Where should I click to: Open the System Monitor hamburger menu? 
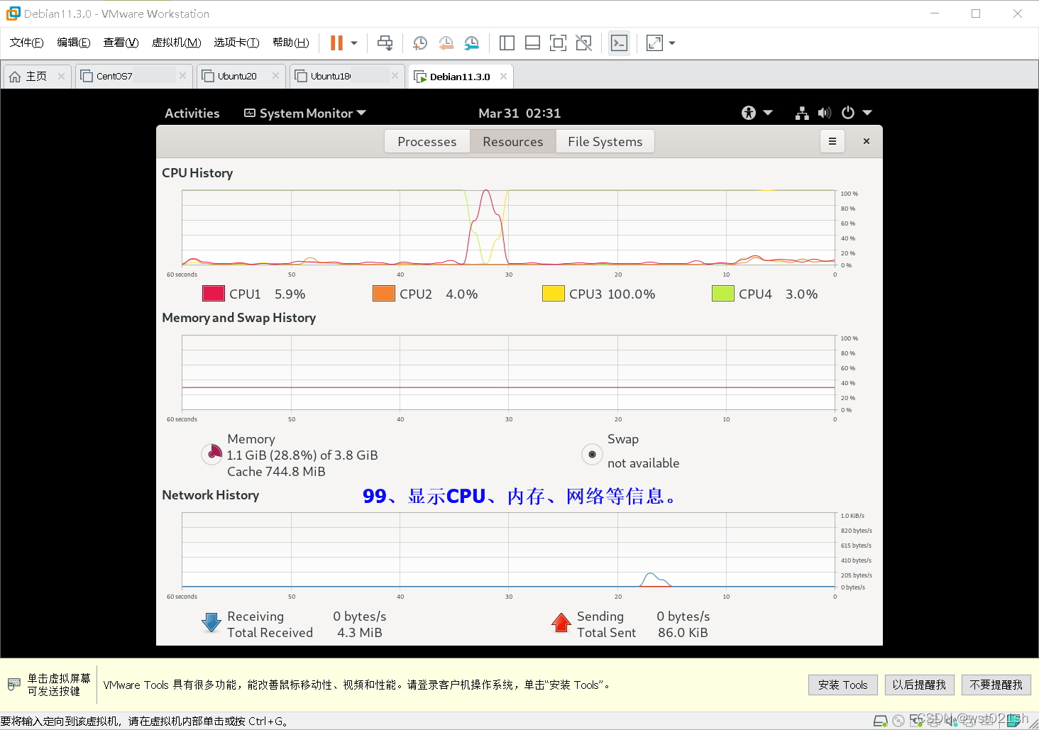[x=832, y=141]
